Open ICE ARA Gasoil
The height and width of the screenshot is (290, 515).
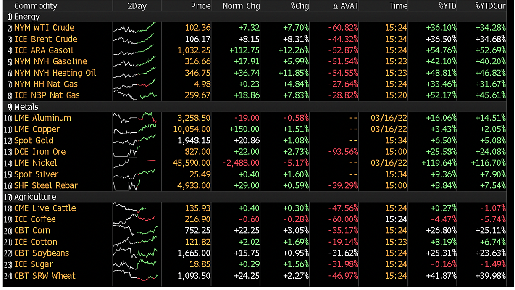click(44, 50)
